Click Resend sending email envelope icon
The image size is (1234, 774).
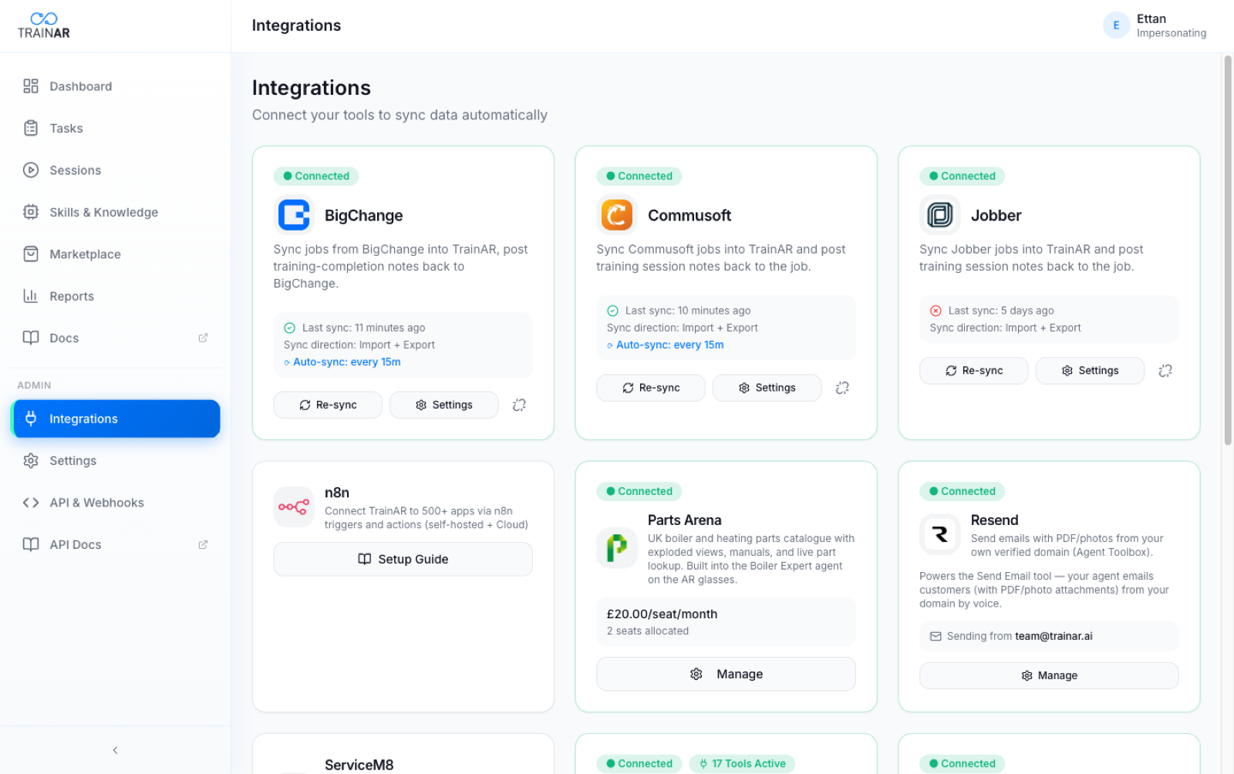pyautogui.click(x=936, y=637)
